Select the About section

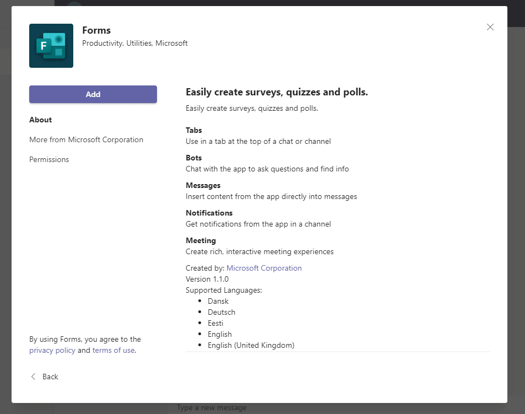(x=41, y=120)
